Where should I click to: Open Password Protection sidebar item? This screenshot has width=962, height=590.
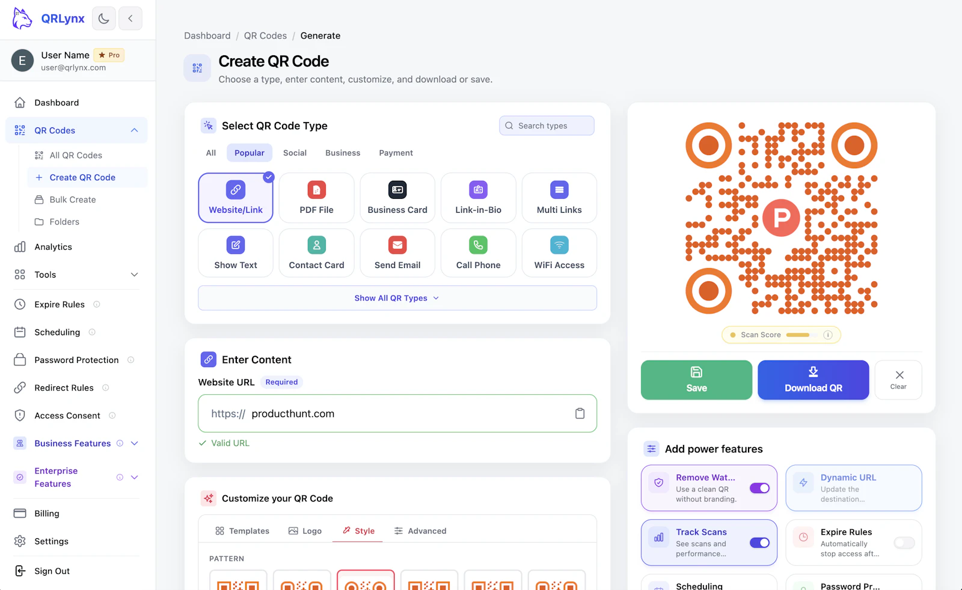coord(76,360)
